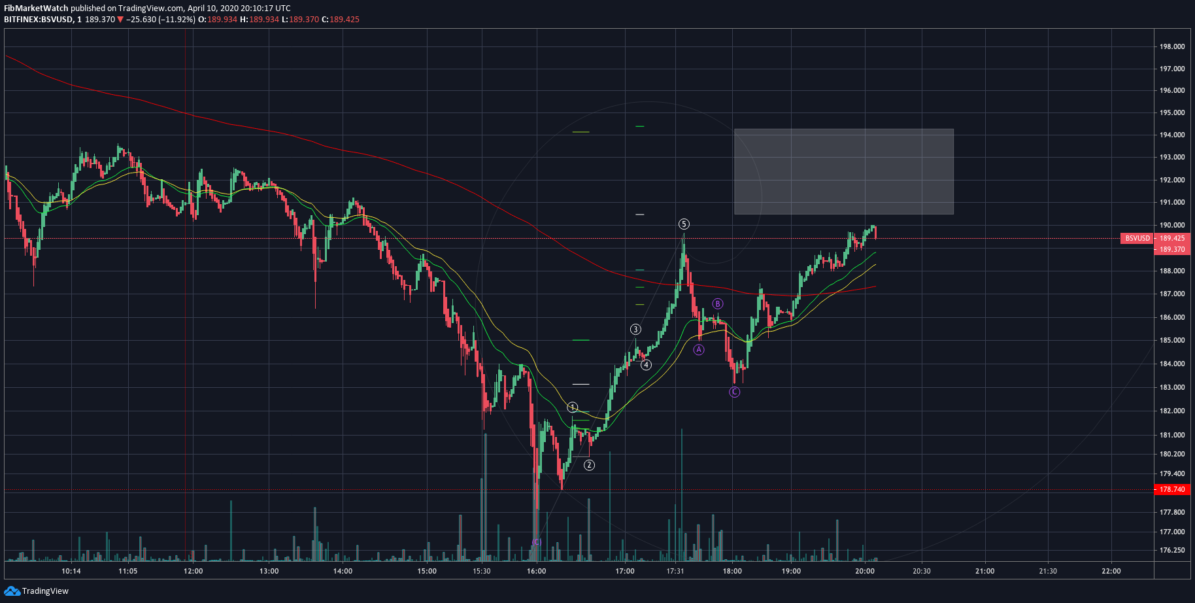Viewport: 1195px width, 603px height.
Task: Click the 16:00 time axis label
Action: [x=536, y=571]
